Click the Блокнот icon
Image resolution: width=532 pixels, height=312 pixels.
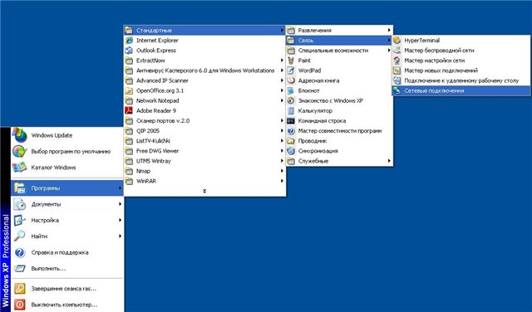(291, 90)
